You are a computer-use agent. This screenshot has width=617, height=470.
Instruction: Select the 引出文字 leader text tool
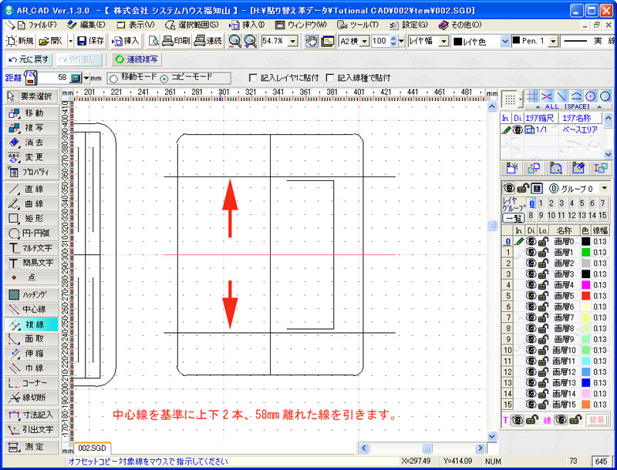pos(32,429)
